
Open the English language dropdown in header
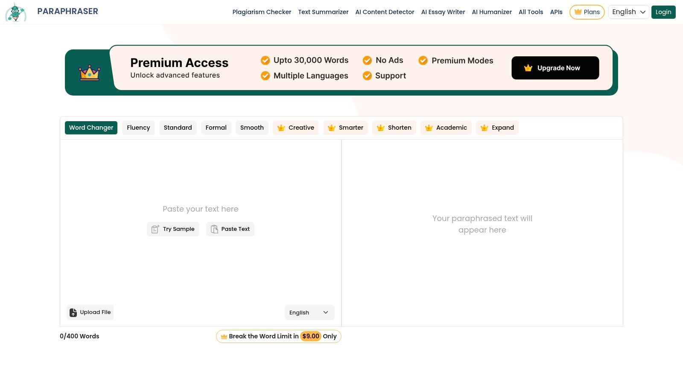pyautogui.click(x=628, y=12)
